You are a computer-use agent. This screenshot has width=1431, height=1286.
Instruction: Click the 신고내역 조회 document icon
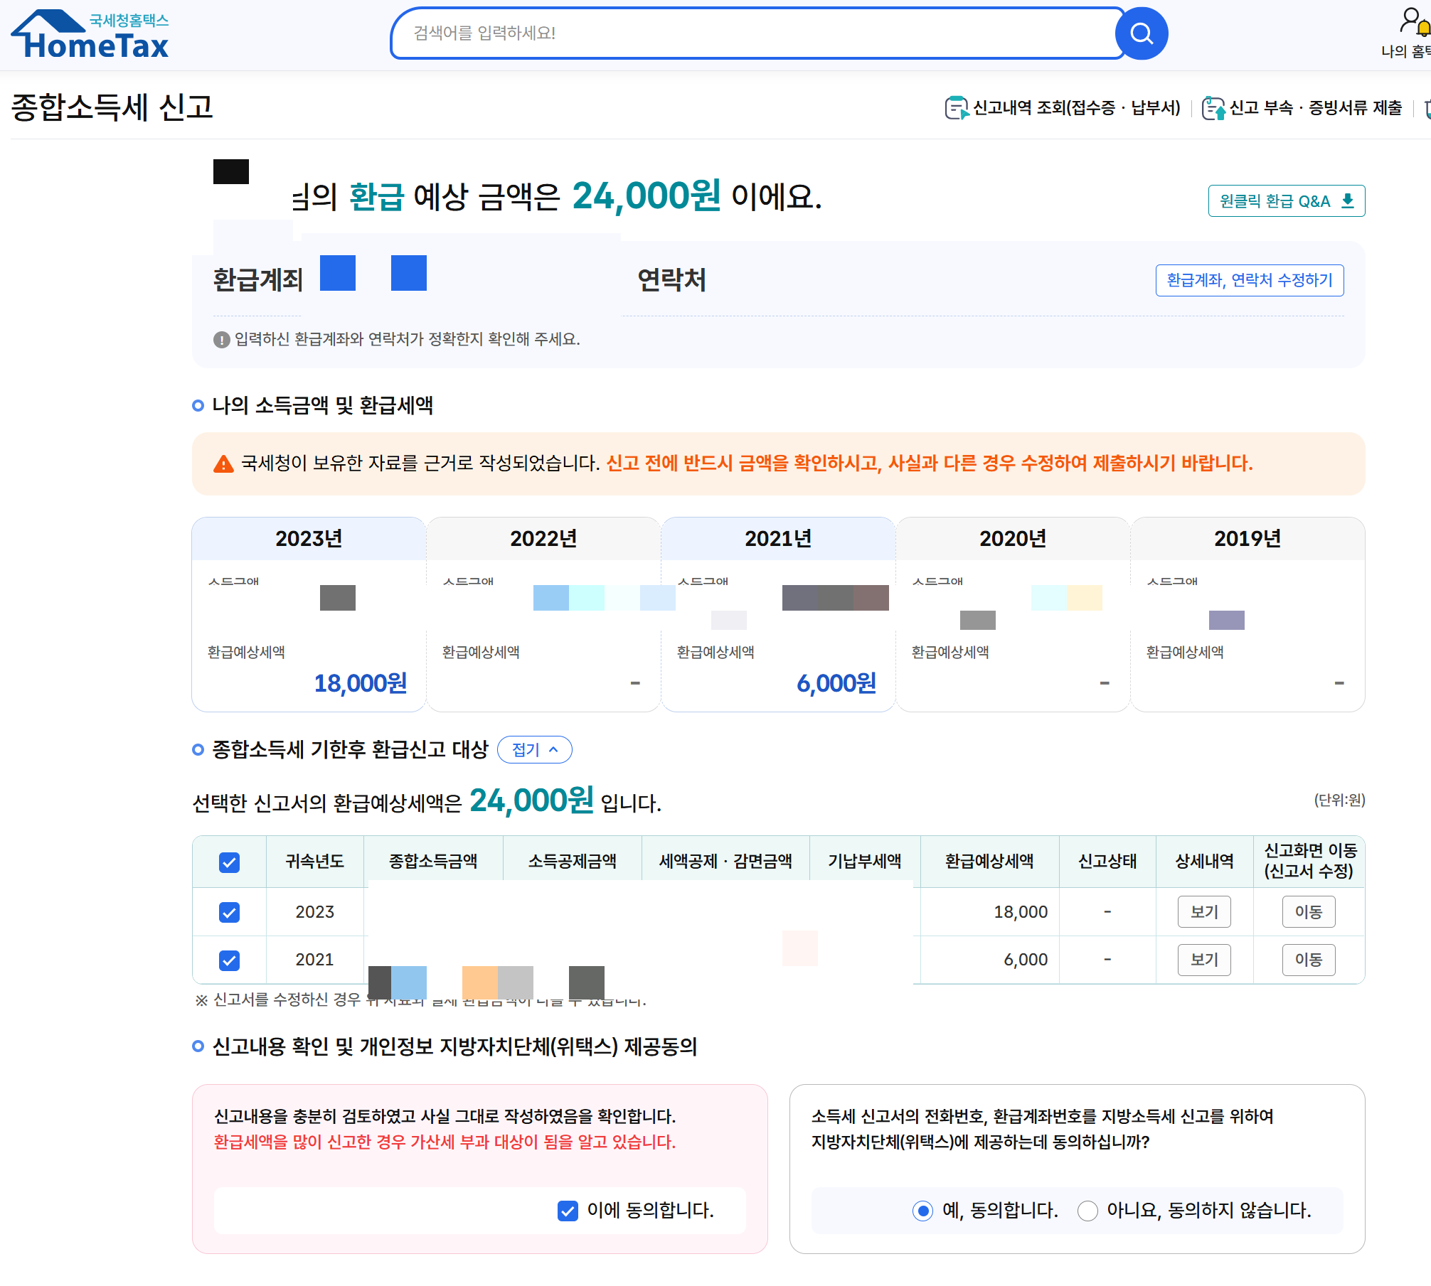[956, 108]
